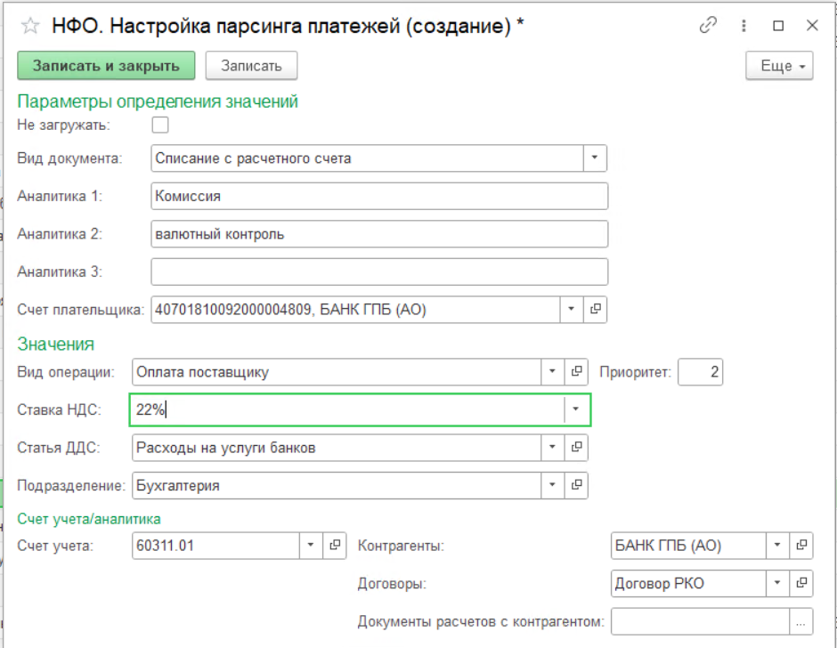This screenshot has height=648, width=837.
Task: Expand the Счет плательщика dropdown
Action: (571, 310)
